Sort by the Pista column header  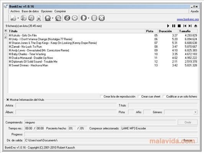coord(151,31)
